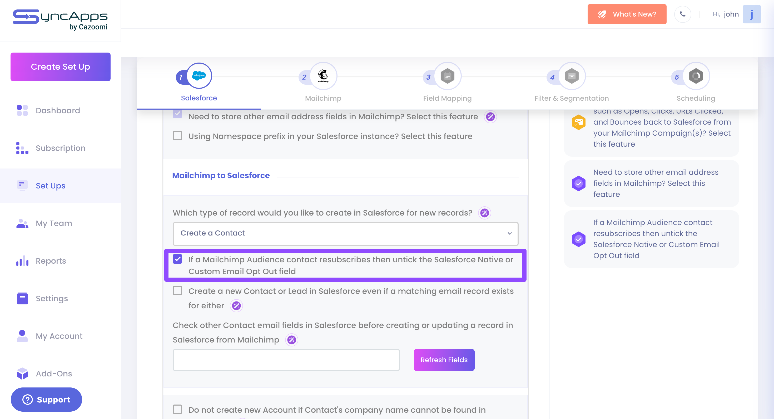The image size is (774, 419).
Task: Switch to the Salesforce step tab
Action: pos(199,83)
